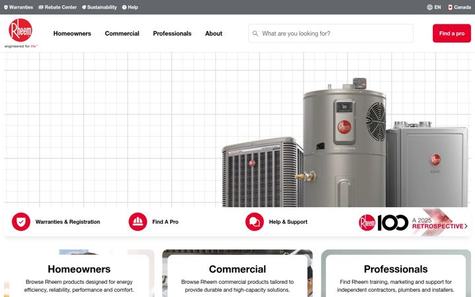The image size is (475, 297).
Task: Open the Sustainability link
Action: click(x=102, y=7)
